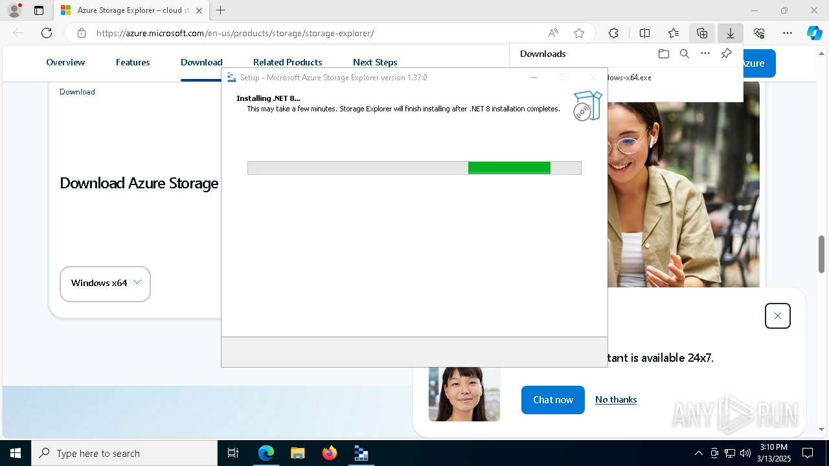Start chat with Chat now button
Screen dimensions: 829x466
point(553,400)
